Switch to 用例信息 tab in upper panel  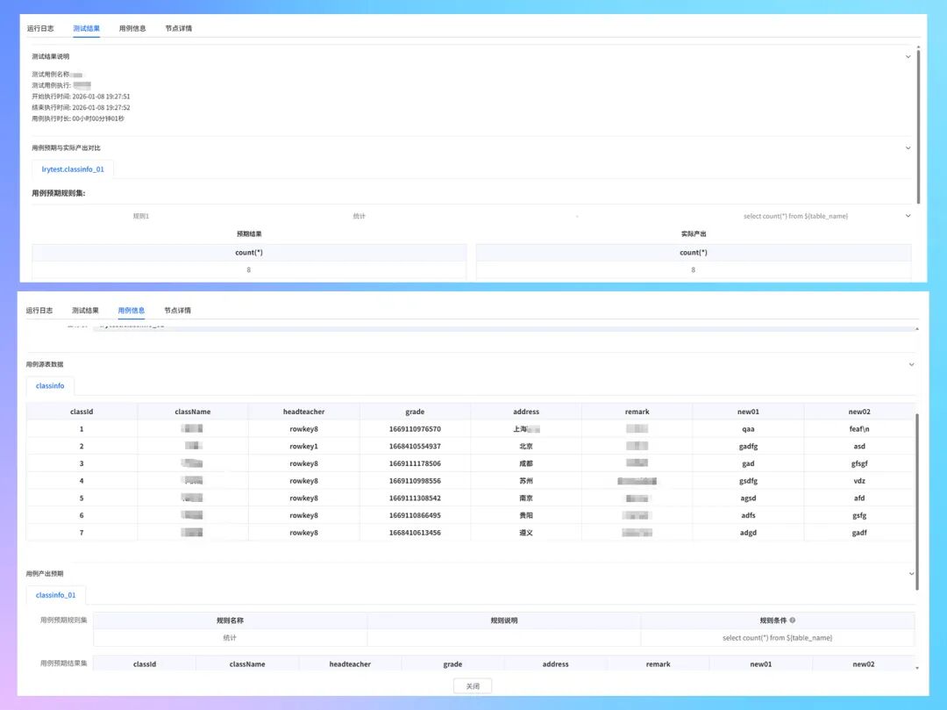(132, 28)
